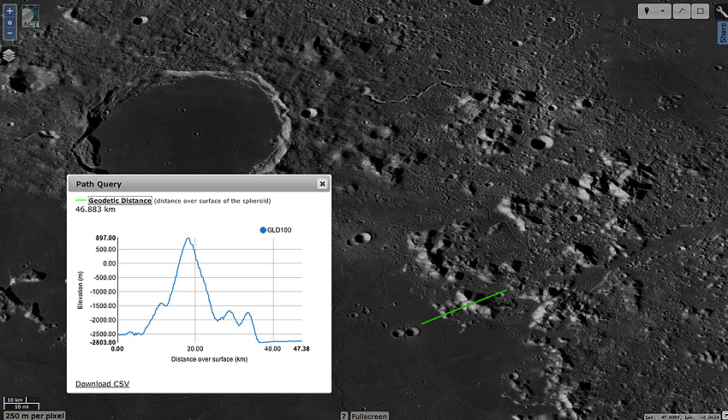Click the 47.38 axis end value
The image size is (728, 420).
tap(301, 349)
